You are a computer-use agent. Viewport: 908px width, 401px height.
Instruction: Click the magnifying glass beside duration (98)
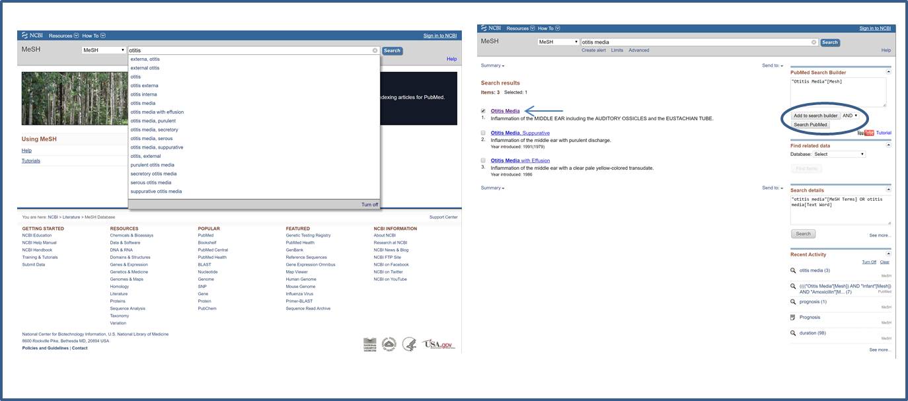(x=793, y=333)
